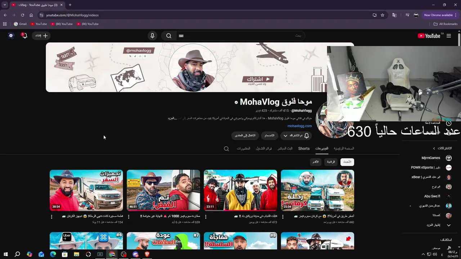This screenshot has width=461, height=259.
Task: Open the @MohaVlogg channel handle text
Action: click(x=301, y=111)
